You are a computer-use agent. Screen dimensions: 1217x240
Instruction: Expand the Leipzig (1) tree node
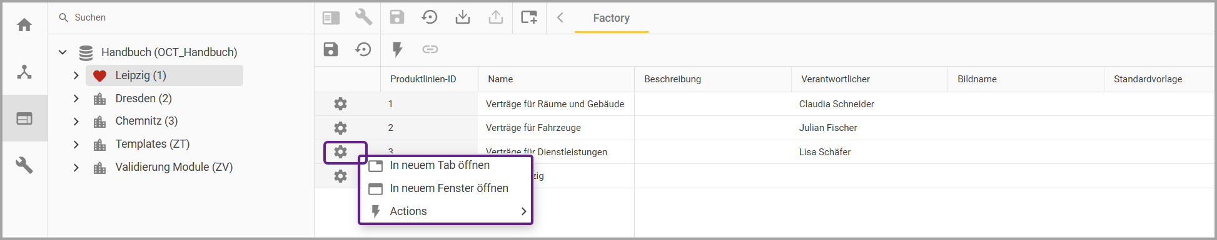click(76, 75)
